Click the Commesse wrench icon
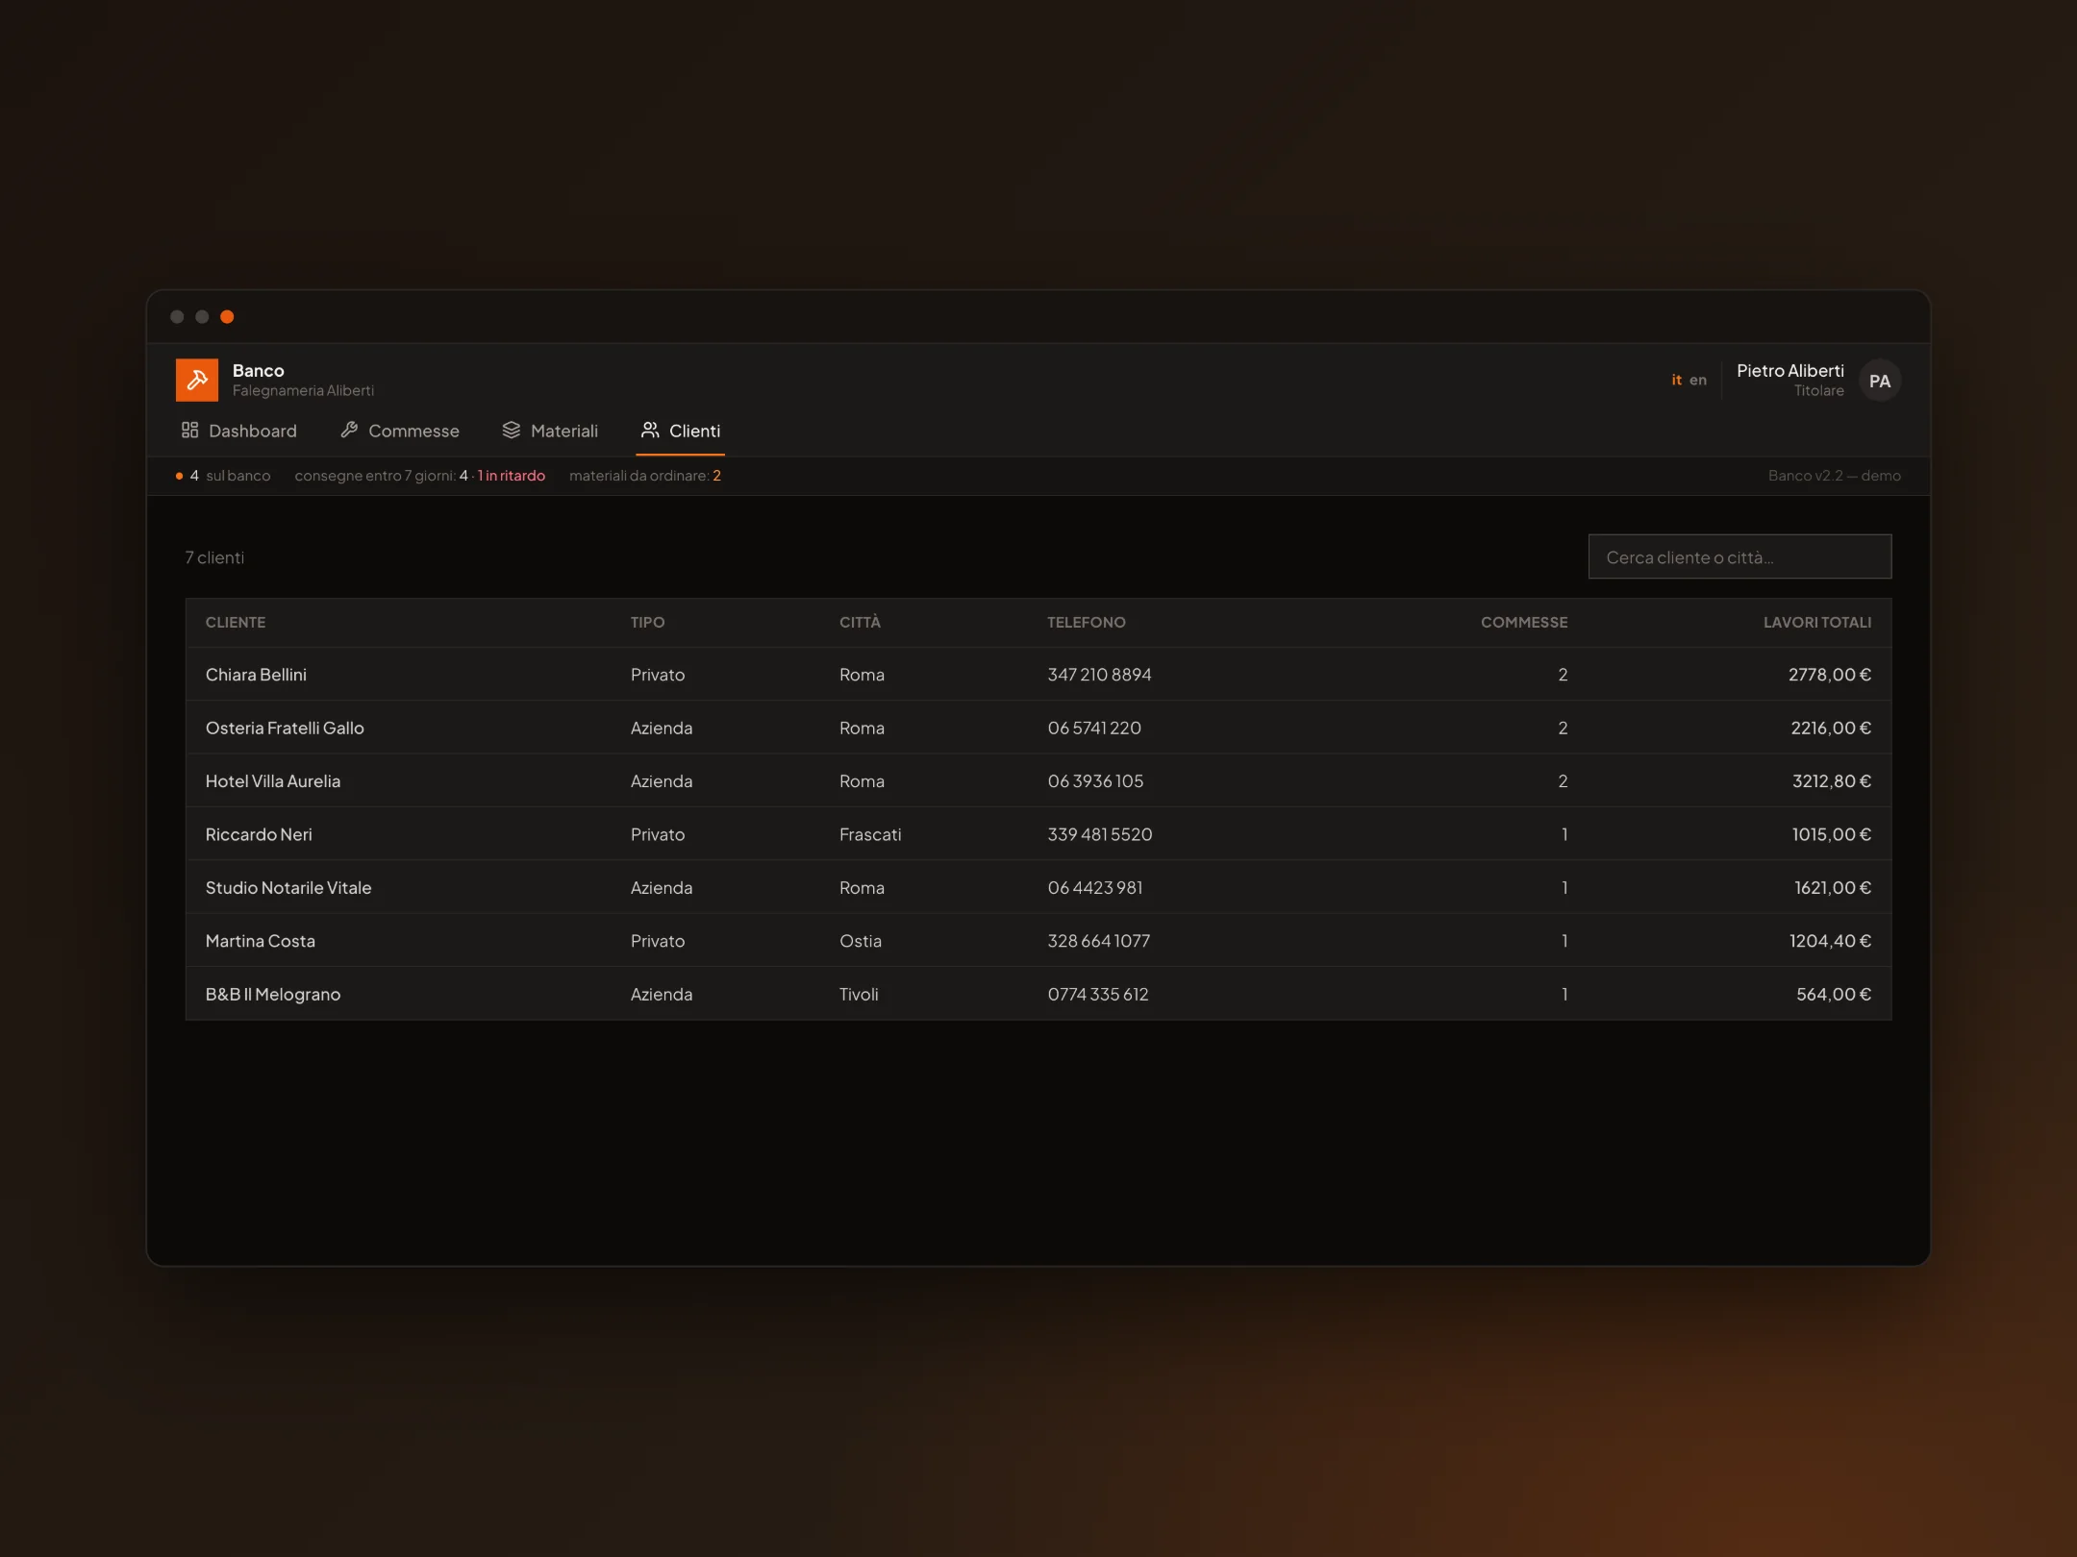Image resolution: width=2077 pixels, height=1557 pixels. pyautogui.click(x=349, y=430)
